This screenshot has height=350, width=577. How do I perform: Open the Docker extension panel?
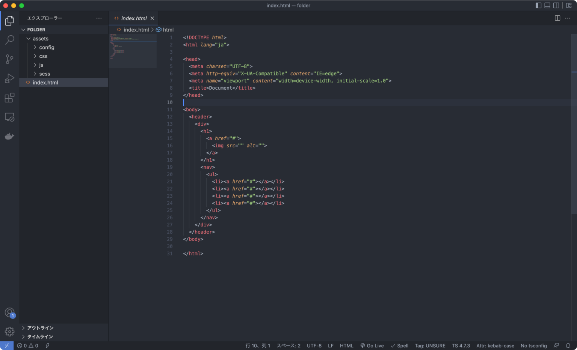pyautogui.click(x=9, y=136)
